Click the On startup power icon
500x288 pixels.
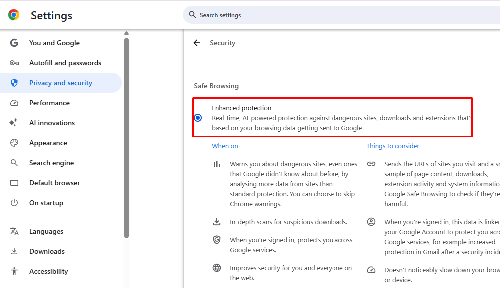click(14, 203)
